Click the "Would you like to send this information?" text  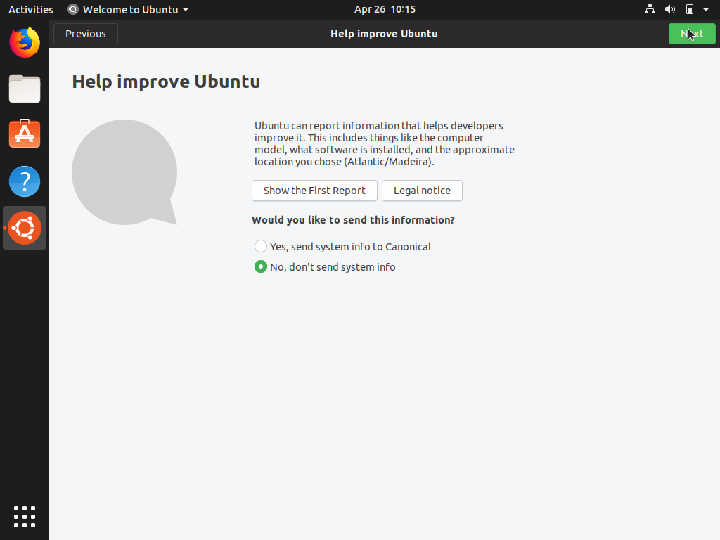pyautogui.click(x=353, y=220)
